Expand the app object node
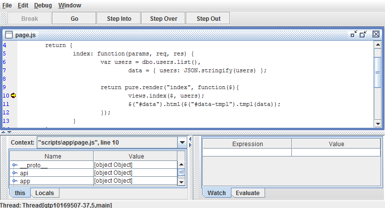 [15, 181]
